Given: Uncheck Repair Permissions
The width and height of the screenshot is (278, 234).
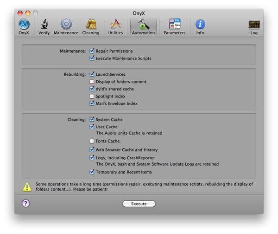Looking at the screenshot, I should (x=92, y=51).
